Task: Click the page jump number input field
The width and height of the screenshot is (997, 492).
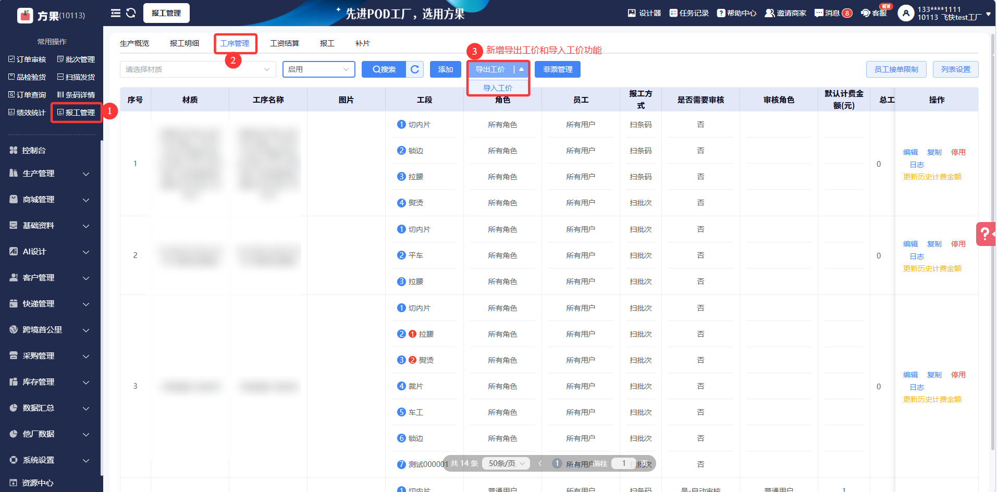Action: click(x=623, y=463)
